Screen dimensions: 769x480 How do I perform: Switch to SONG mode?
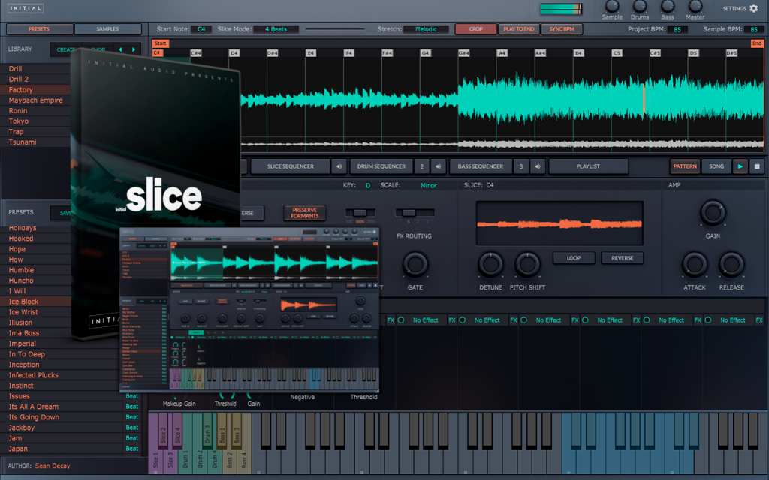(x=716, y=166)
